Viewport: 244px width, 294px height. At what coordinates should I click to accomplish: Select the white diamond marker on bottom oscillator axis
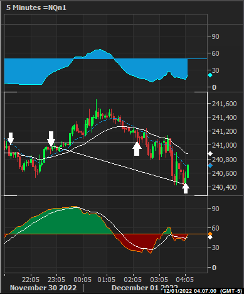[210, 237]
